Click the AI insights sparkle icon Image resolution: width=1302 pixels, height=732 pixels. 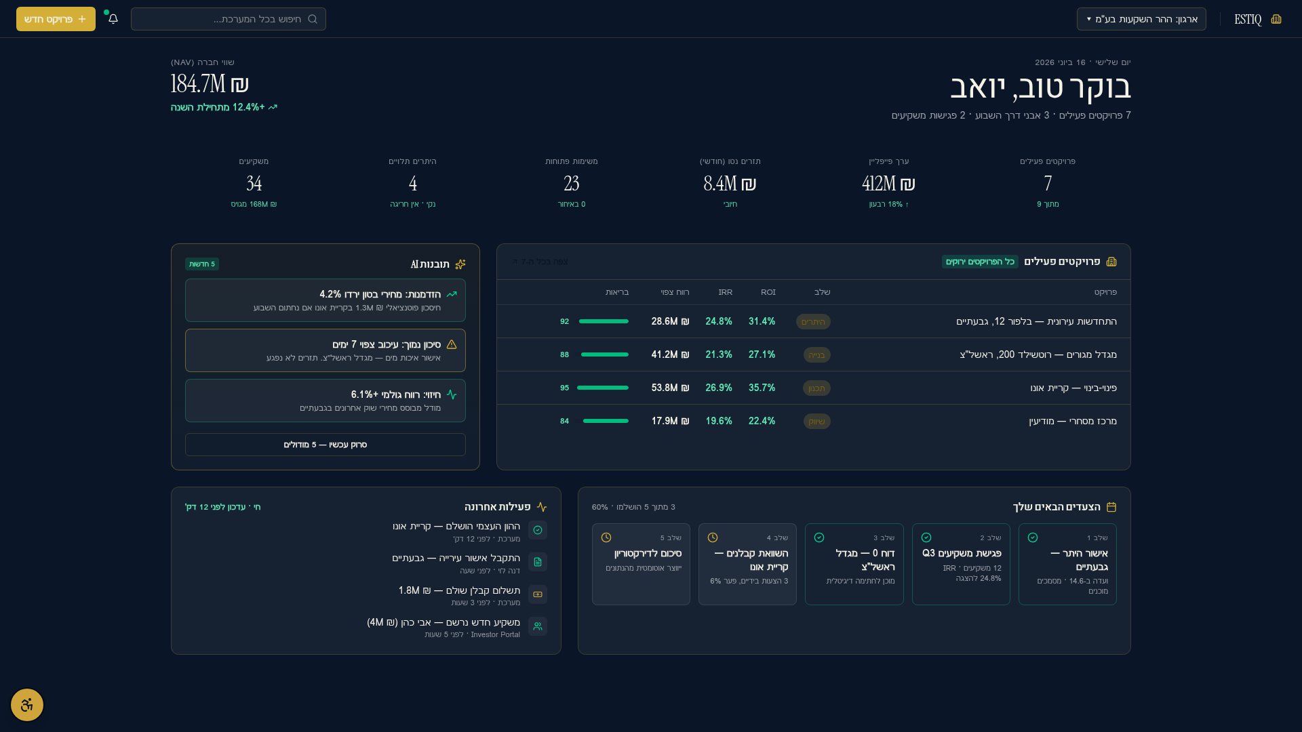(x=460, y=264)
